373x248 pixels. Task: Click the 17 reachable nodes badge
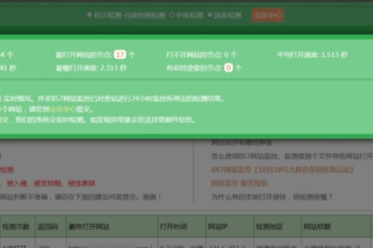point(120,55)
